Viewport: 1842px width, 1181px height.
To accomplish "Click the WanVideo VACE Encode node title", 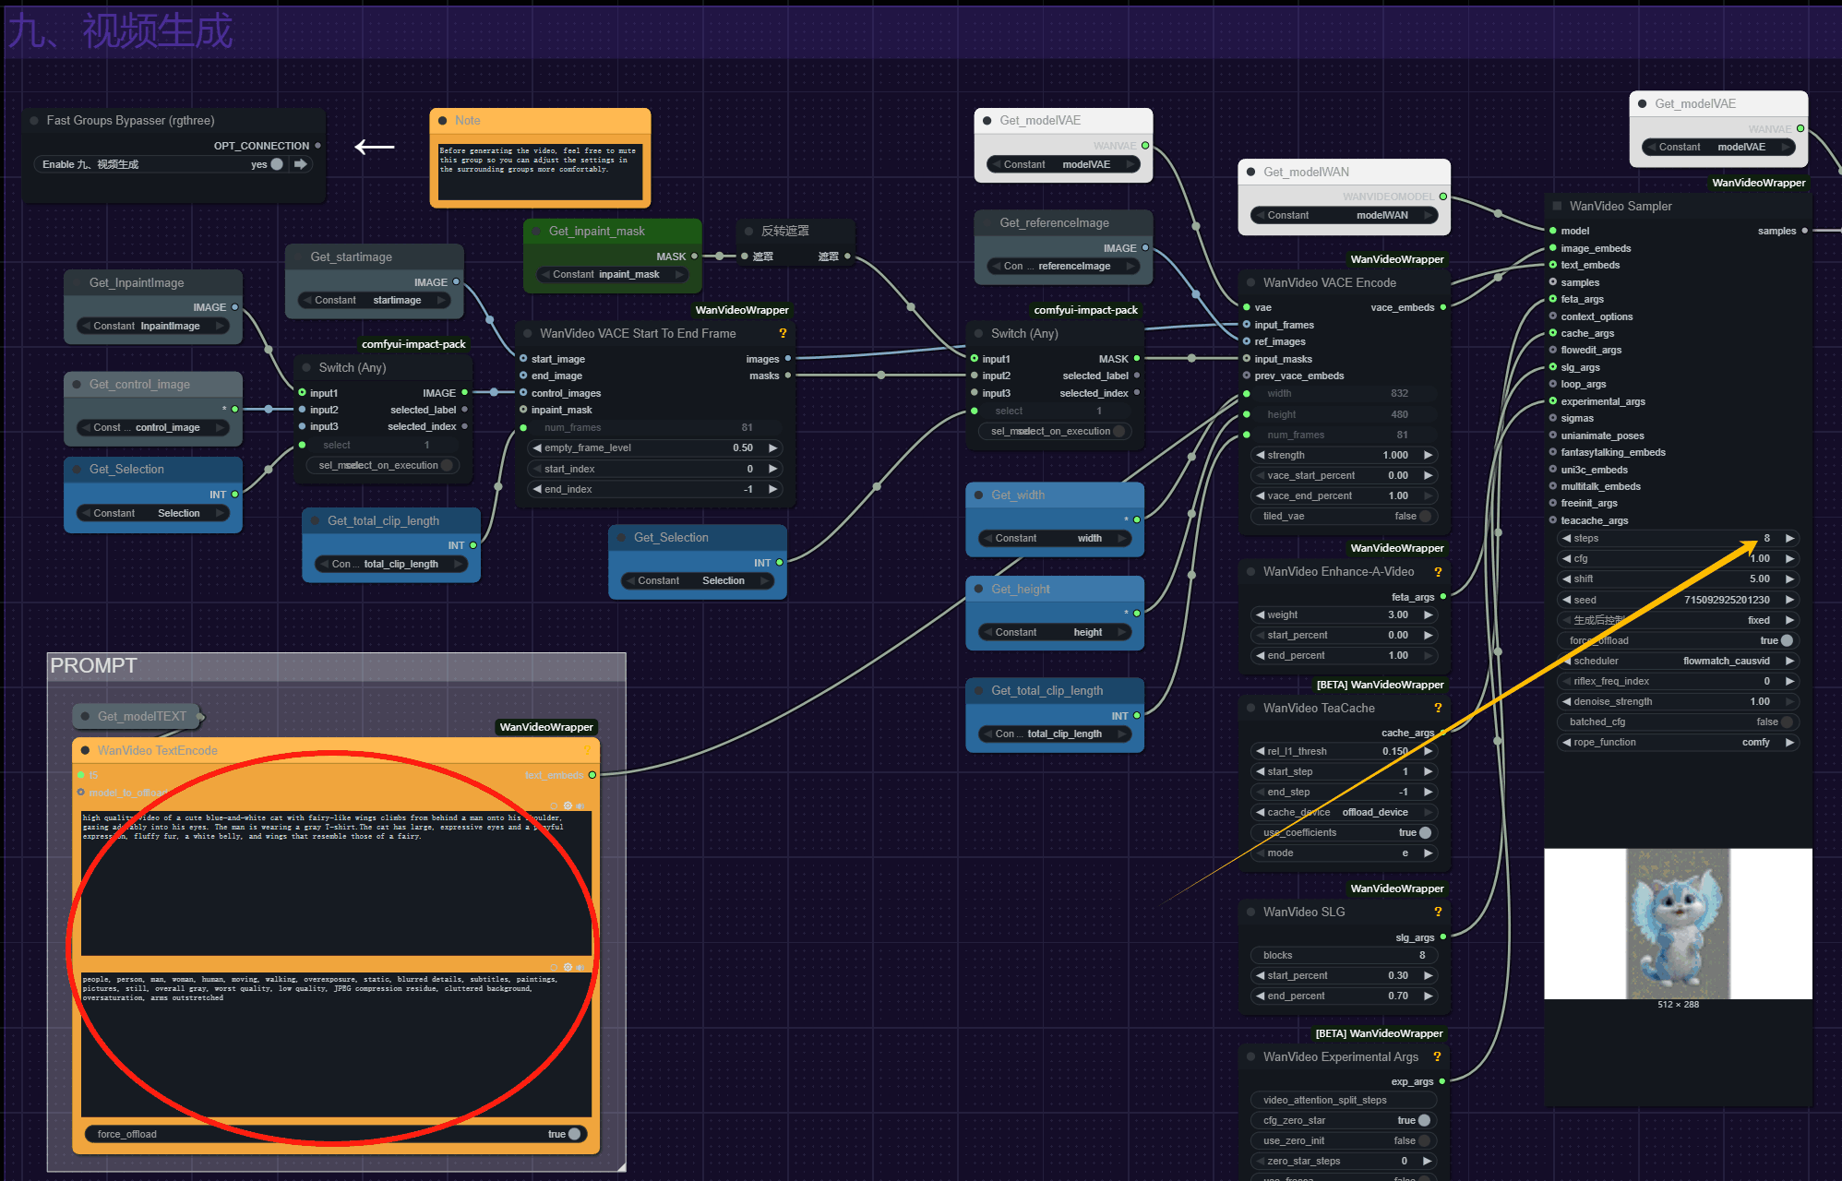I will coord(1329,282).
